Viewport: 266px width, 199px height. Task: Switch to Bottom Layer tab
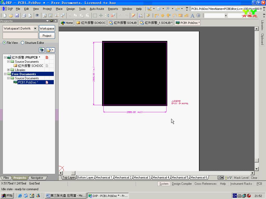[85, 177]
